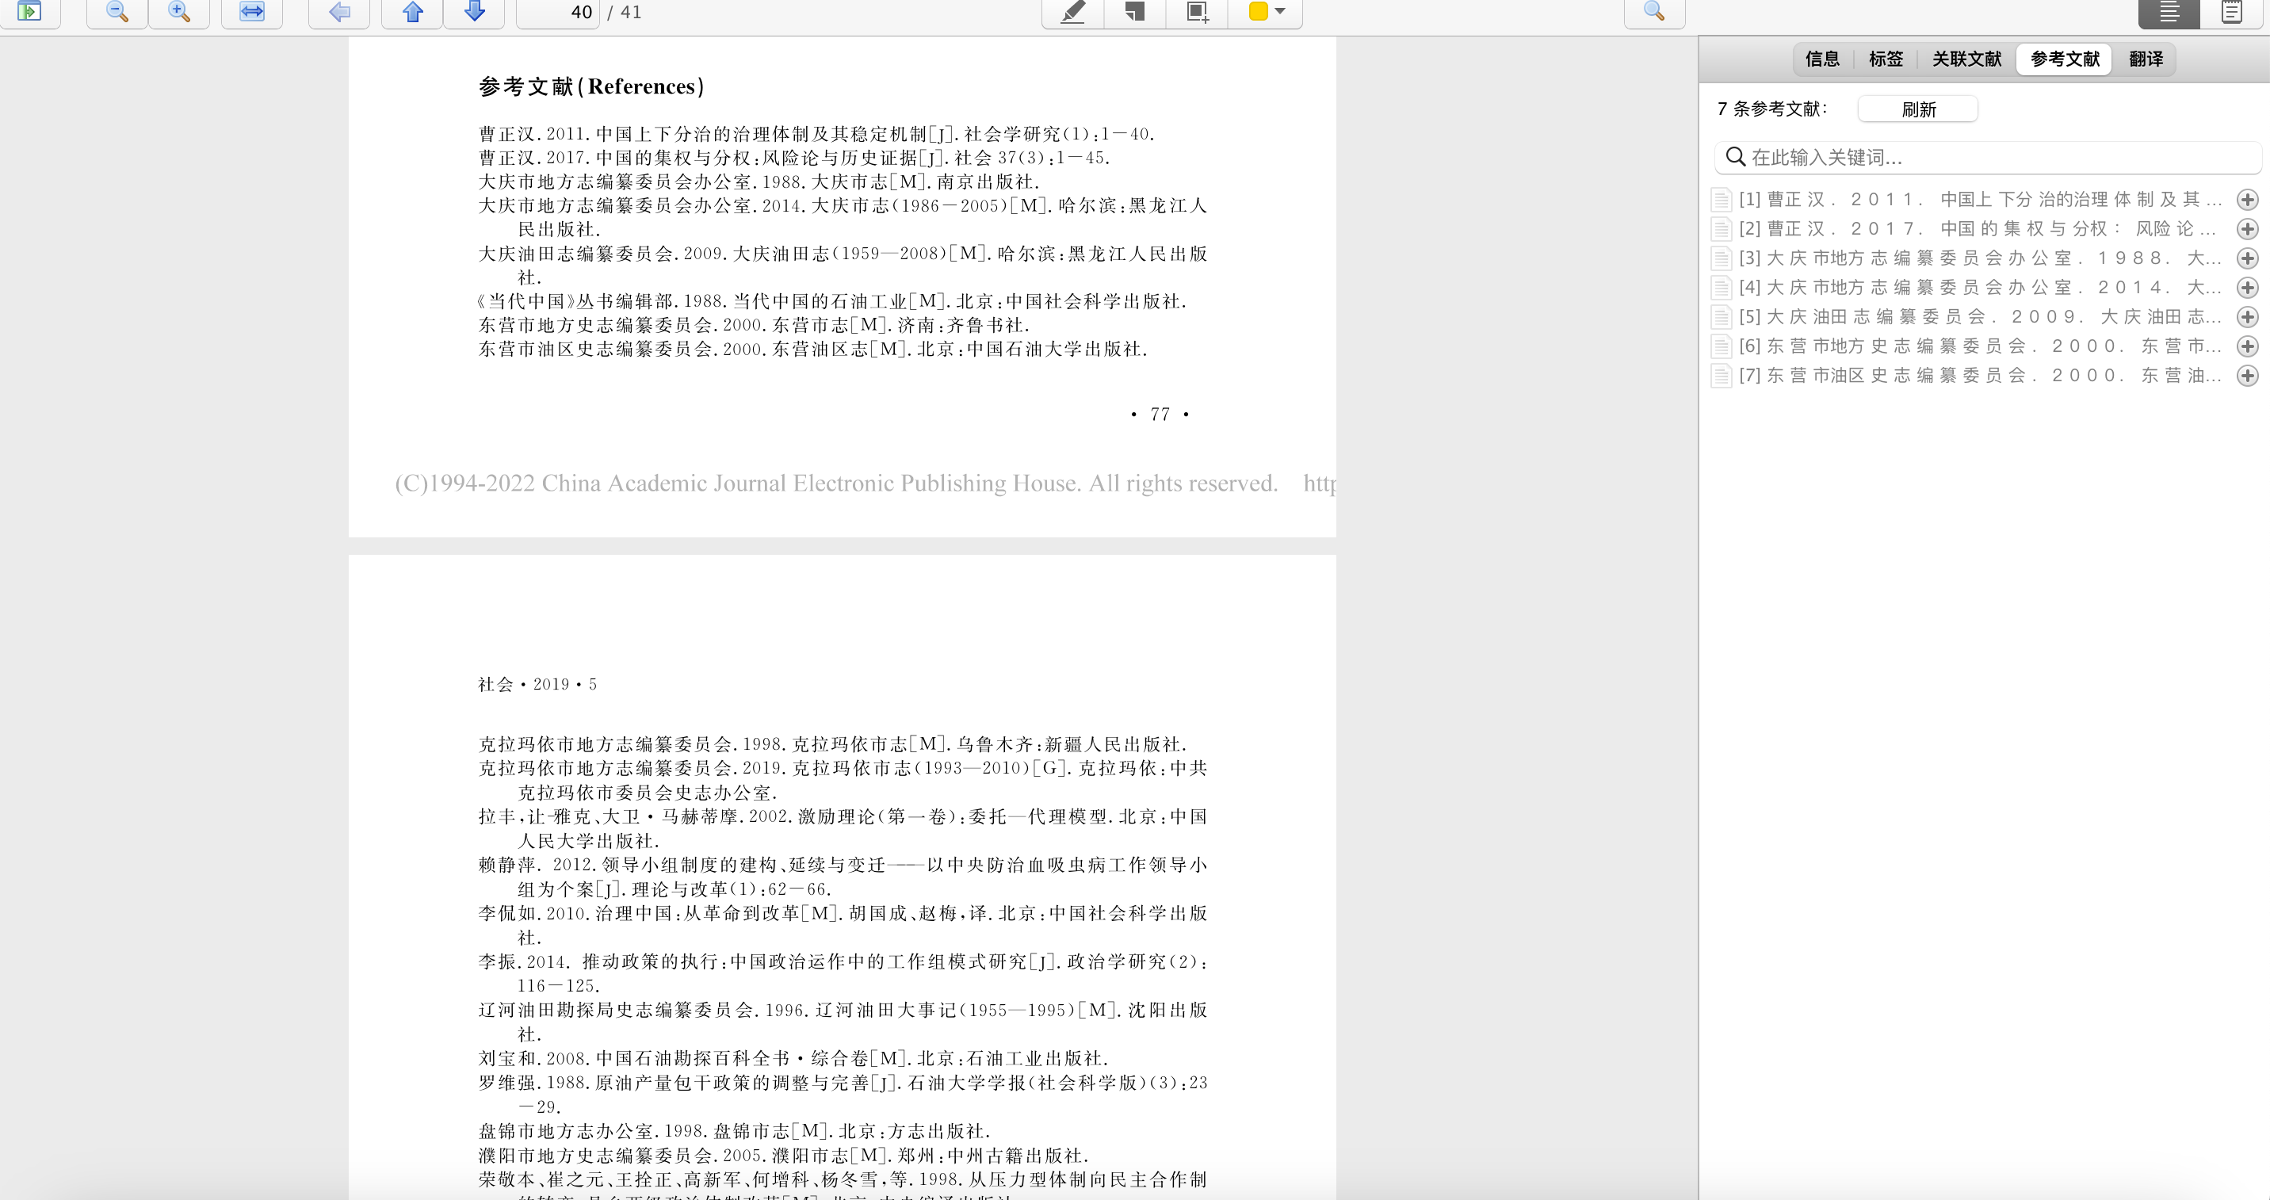Navigate back with the left arrow

tap(338, 13)
